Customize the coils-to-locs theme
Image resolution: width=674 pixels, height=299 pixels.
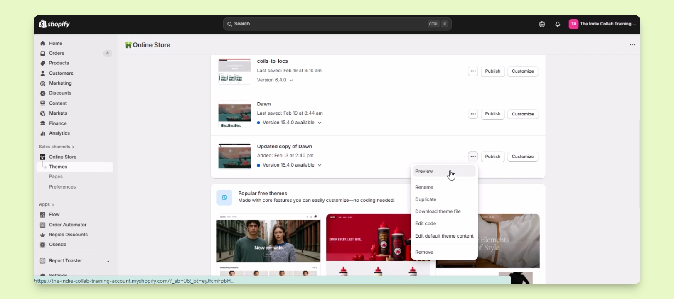(523, 71)
